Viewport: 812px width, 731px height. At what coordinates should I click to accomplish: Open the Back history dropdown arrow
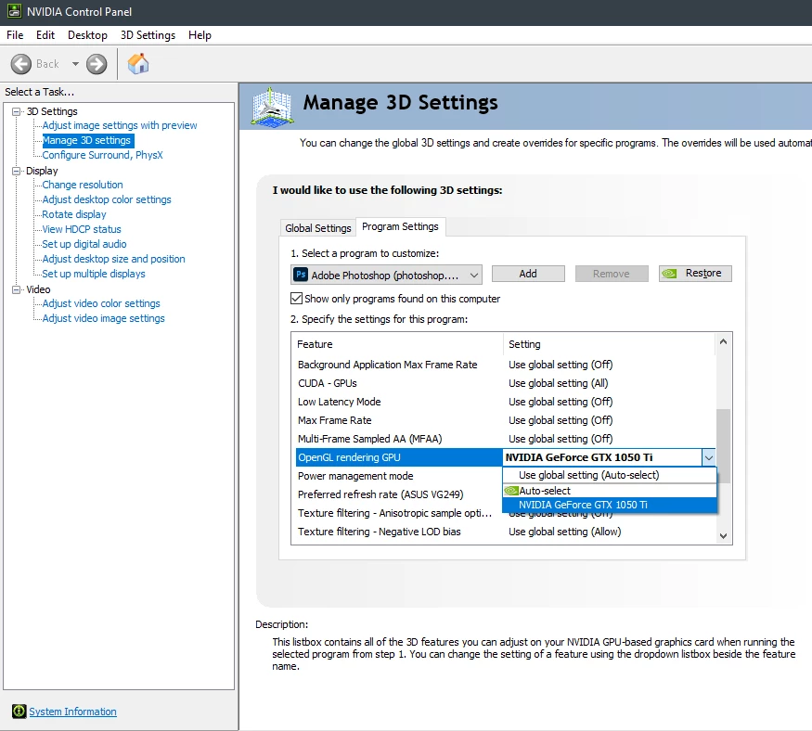[75, 64]
